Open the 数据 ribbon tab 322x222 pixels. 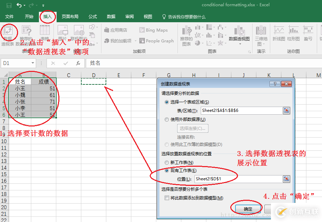[111, 17]
